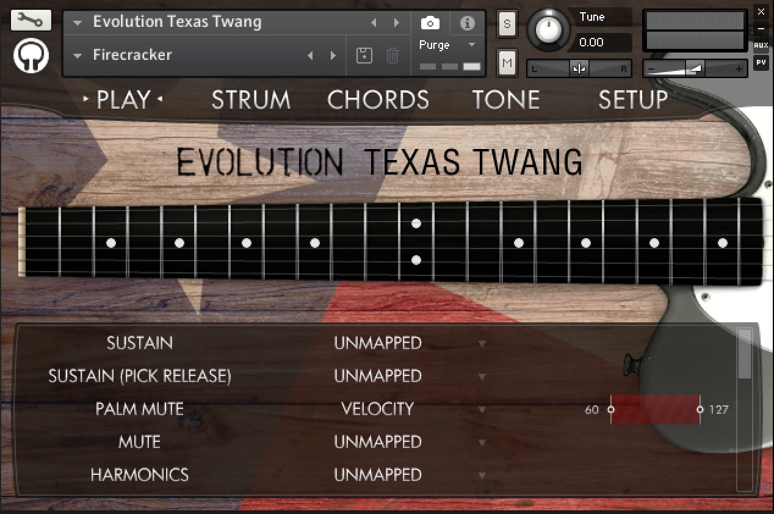This screenshot has height=514, width=774.
Task: Go to previous instrument beside Evolution Texas Twang
Action: pyautogui.click(x=374, y=23)
